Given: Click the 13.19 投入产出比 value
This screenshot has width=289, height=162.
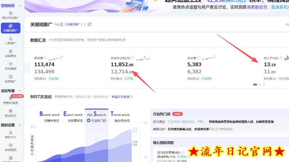Looking at the screenshot, I should pos(270,65).
